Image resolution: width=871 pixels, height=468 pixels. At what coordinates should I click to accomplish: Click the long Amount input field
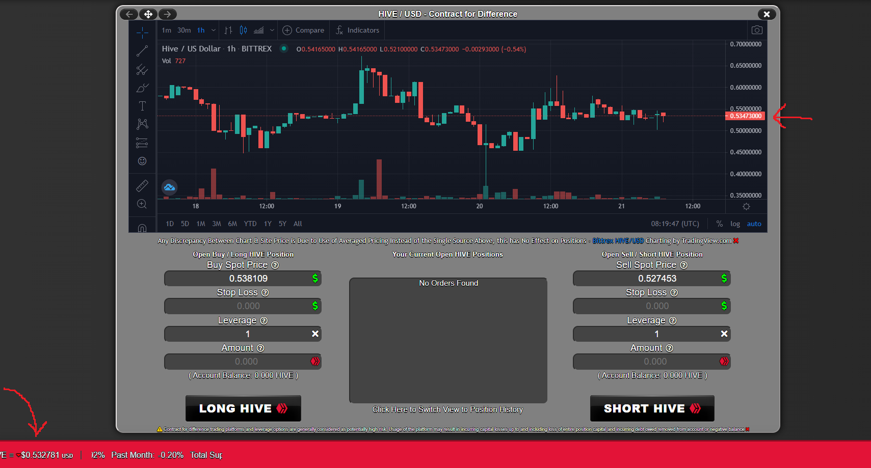point(243,362)
